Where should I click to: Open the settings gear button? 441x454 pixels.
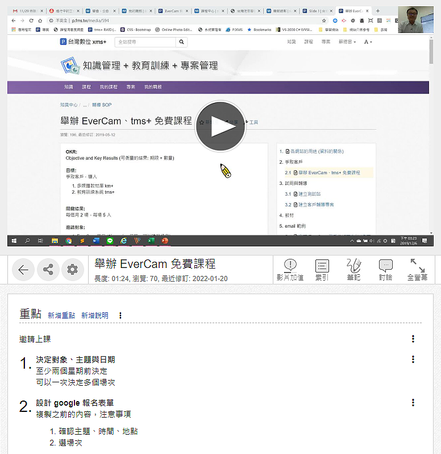coord(72,270)
